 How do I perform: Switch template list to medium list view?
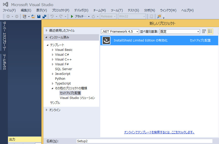[x=210, y=31]
